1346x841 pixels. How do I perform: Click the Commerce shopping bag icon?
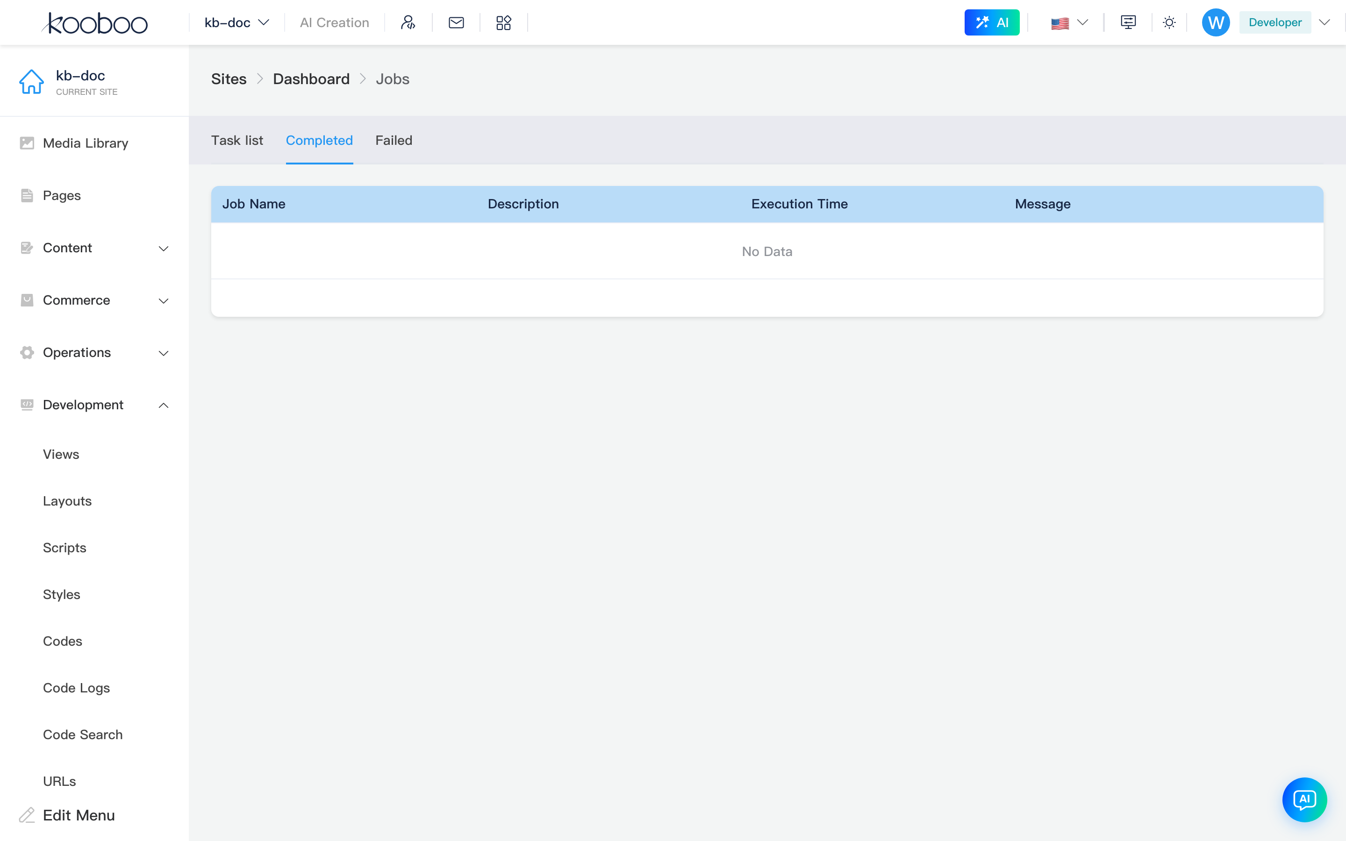27,300
